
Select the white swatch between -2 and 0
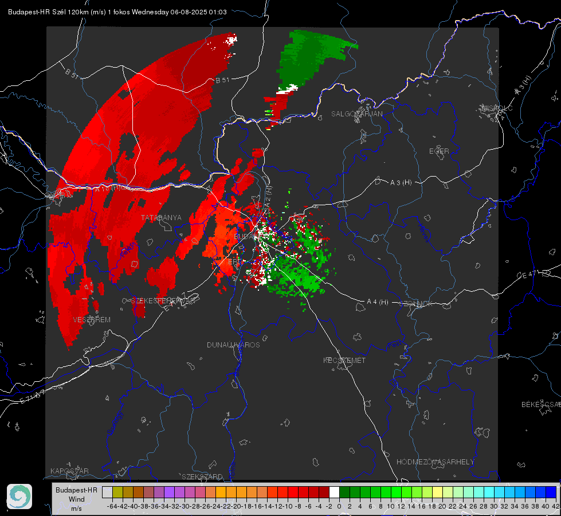tap(334, 492)
